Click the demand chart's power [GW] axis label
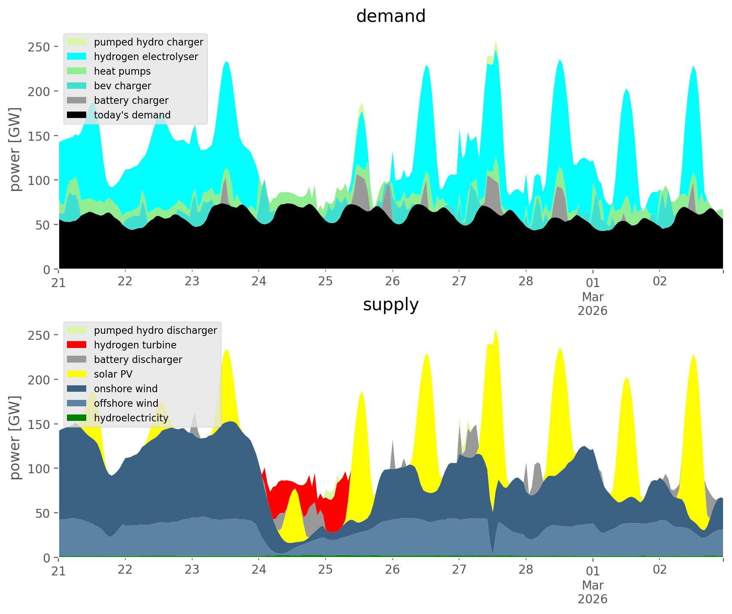This screenshot has width=732, height=614. click(15, 149)
